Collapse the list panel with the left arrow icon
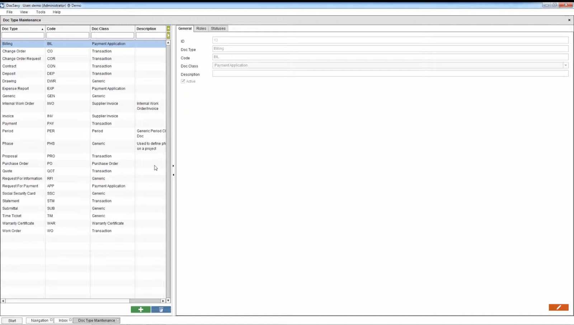 pos(174,175)
